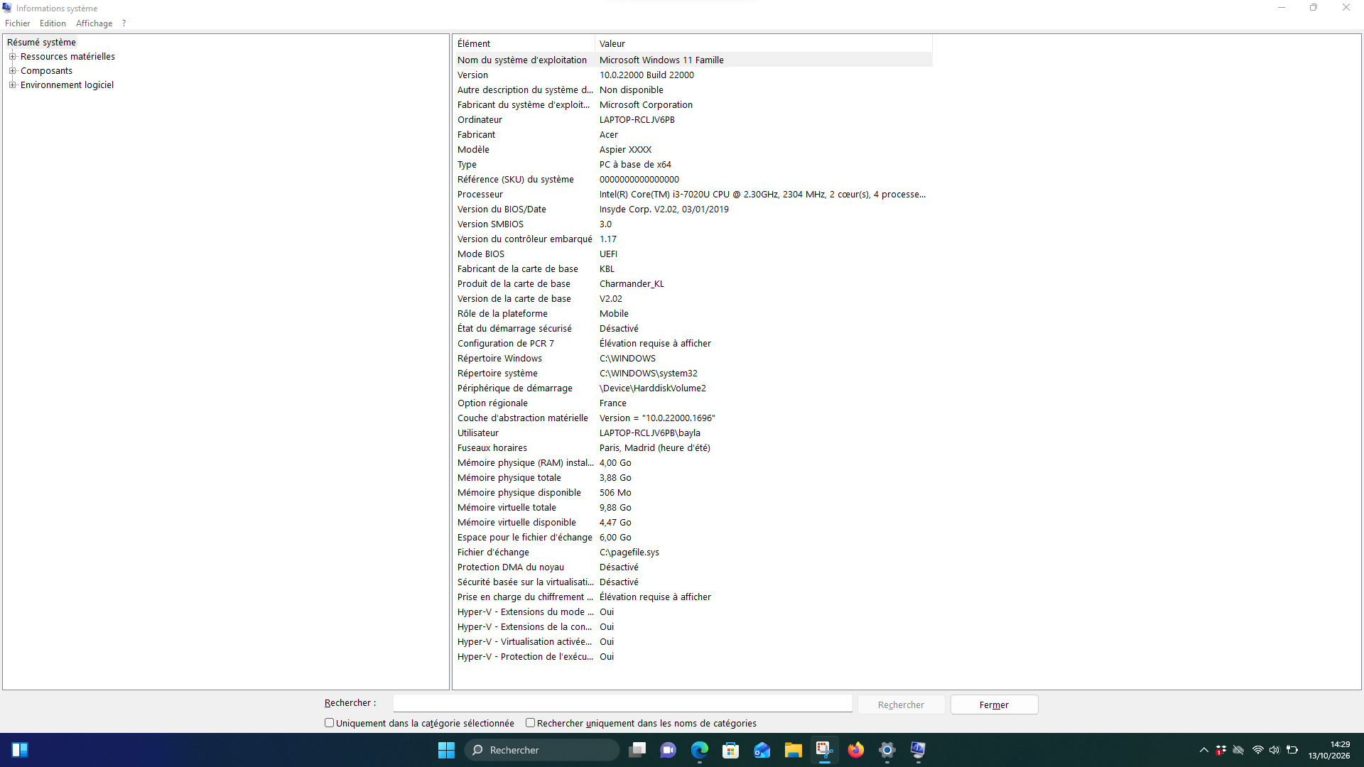Select the Mode BIOS UEFI row
Viewport: 1364px width, 767px height.
pos(693,254)
